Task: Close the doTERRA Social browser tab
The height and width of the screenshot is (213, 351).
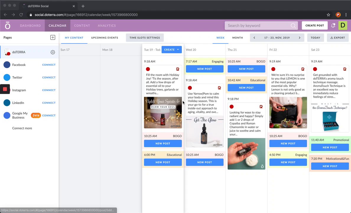Action: pyautogui.click(x=74, y=6)
